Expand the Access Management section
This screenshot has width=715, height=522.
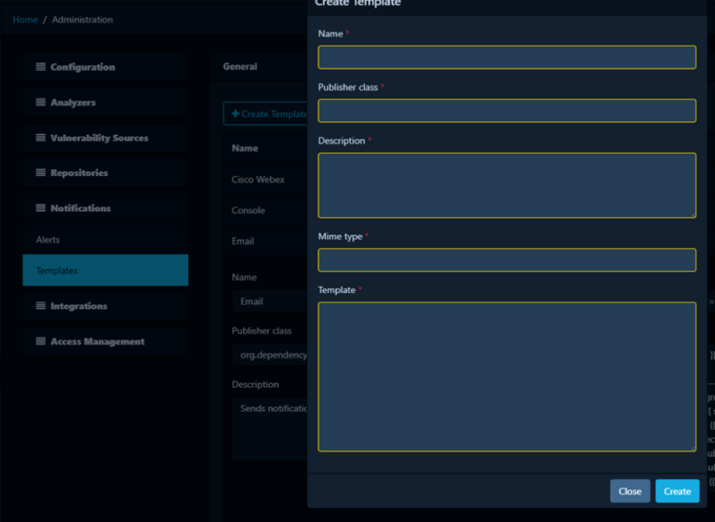click(x=105, y=341)
